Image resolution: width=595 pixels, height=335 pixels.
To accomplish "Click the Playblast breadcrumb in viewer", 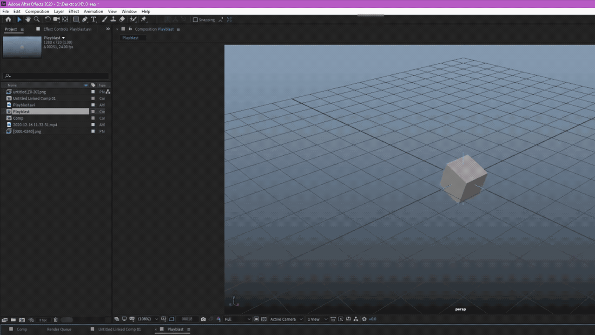I will point(131,38).
